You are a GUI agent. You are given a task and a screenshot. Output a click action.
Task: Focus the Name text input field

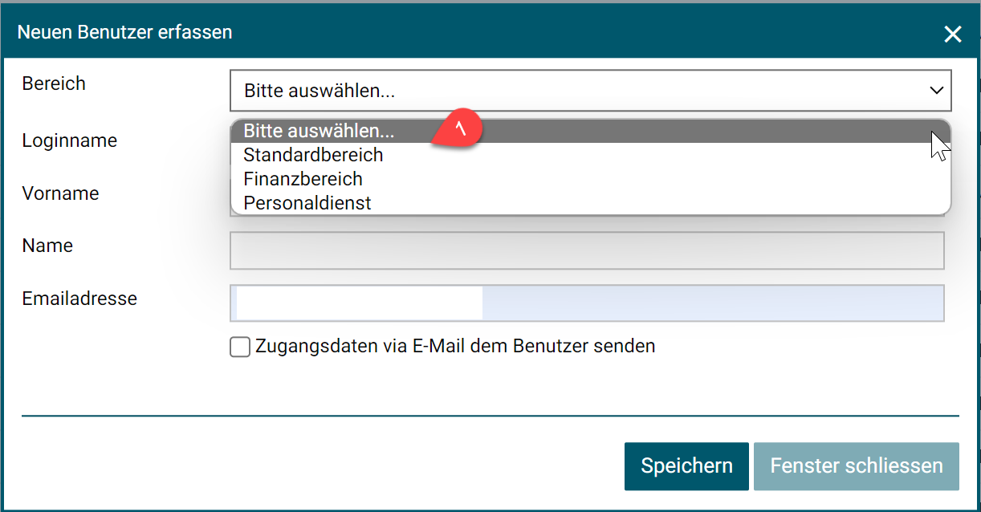(586, 251)
